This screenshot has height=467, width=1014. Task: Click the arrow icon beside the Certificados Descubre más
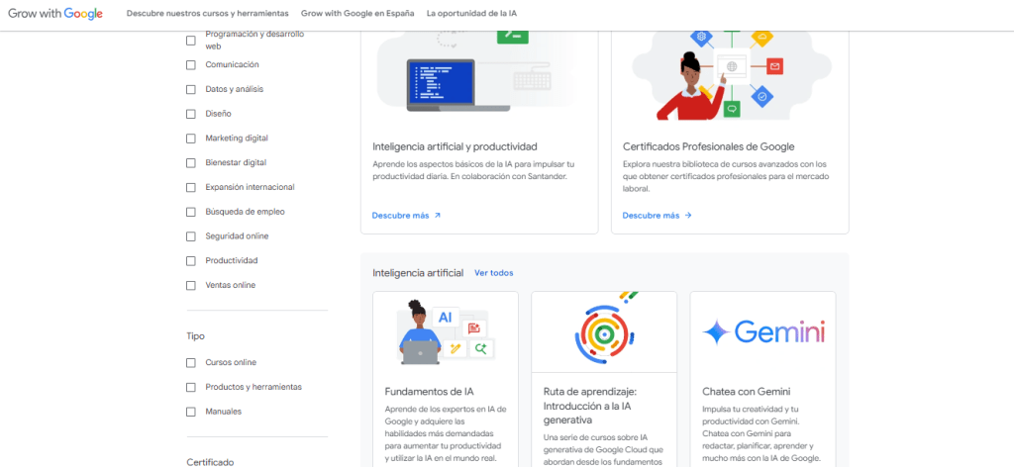click(688, 215)
